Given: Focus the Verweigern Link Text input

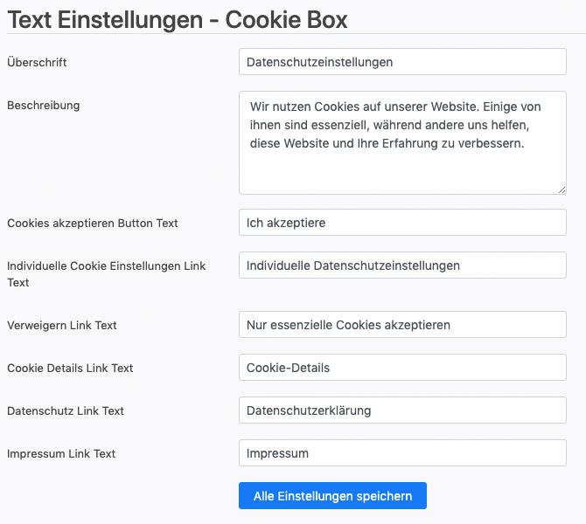Looking at the screenshot, I should point(402,325).
